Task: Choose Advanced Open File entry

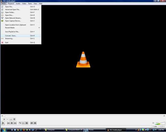Action: point(21,10)
